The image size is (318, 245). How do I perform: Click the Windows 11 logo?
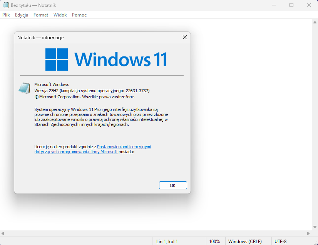point(106,60)
